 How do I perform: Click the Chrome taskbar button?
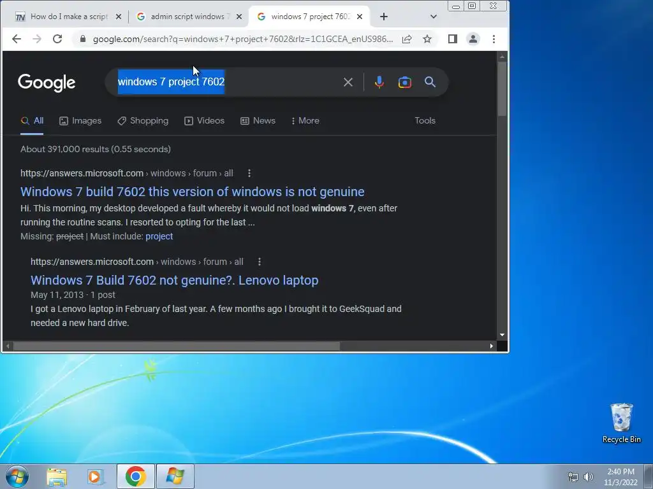point(136,476)
